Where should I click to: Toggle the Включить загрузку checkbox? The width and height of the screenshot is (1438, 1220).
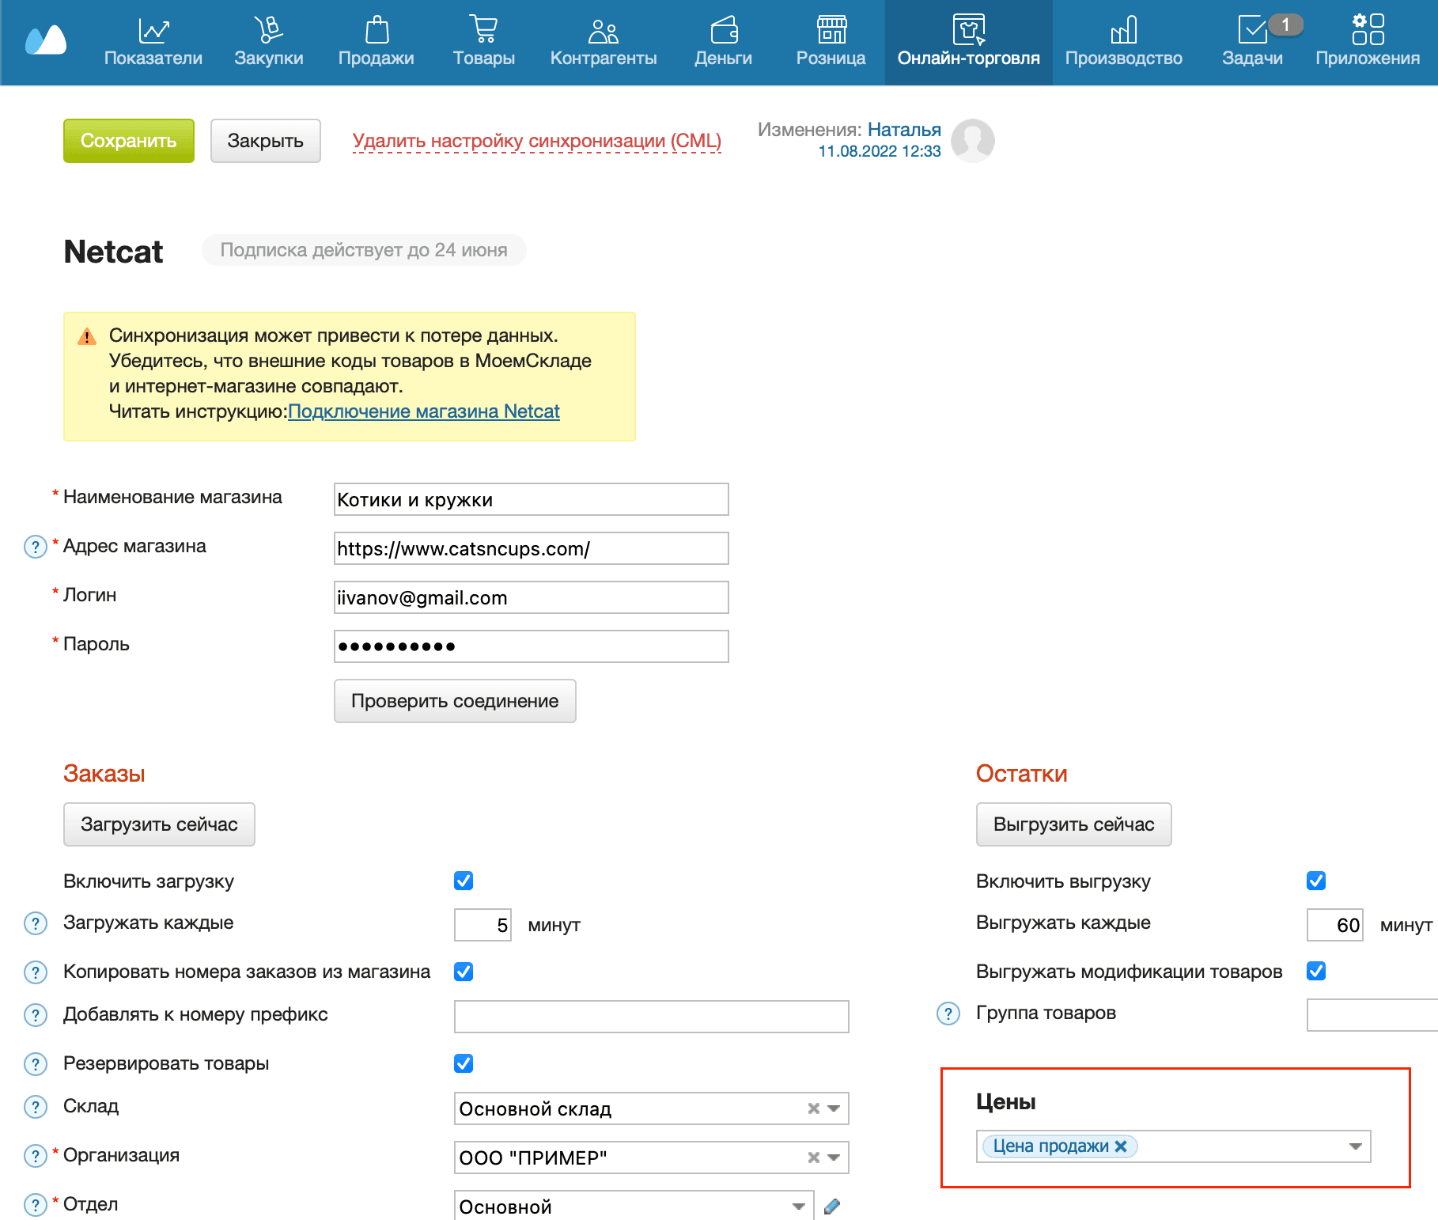464,881
